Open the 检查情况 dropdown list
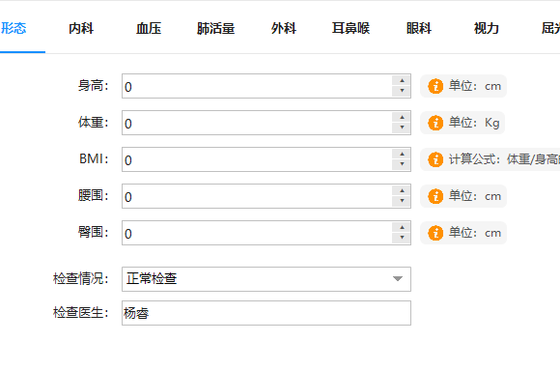This screenshot has height=370, width=560. click(x=266, y=279)
